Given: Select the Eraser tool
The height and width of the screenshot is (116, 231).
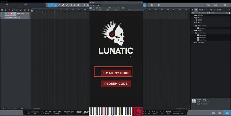Looking at the screenshot, I should click(63, 5).
